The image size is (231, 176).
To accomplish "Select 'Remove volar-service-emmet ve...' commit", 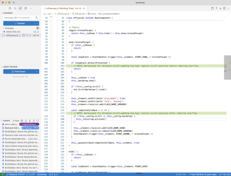I will pos(22,135).
